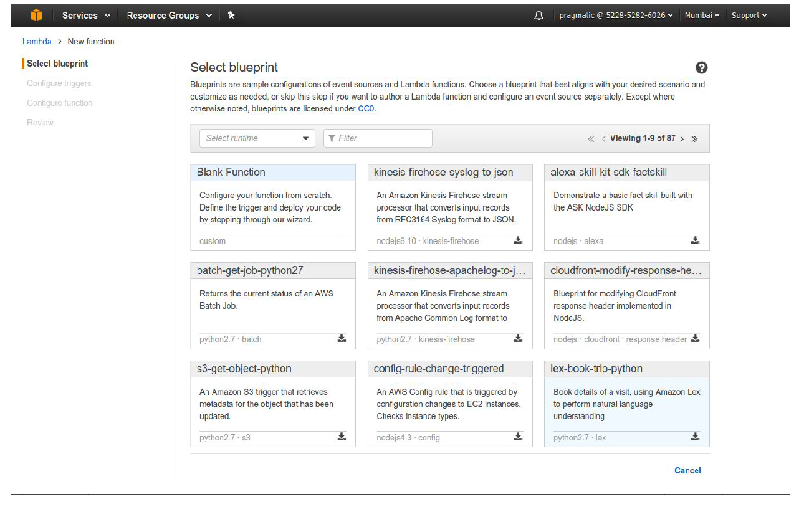804x512 pixels.
Task: Open the CC0 license link
Action: coord(366,108)
